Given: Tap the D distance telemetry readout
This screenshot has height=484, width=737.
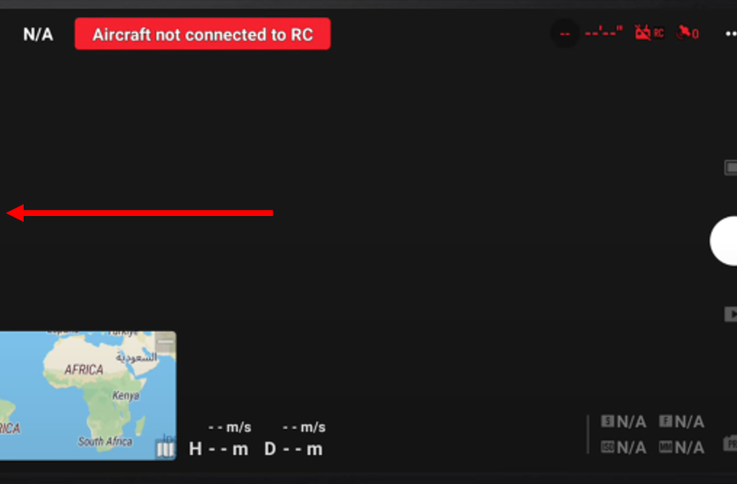Looking at the screenshot, I should [x=294, y=449].
